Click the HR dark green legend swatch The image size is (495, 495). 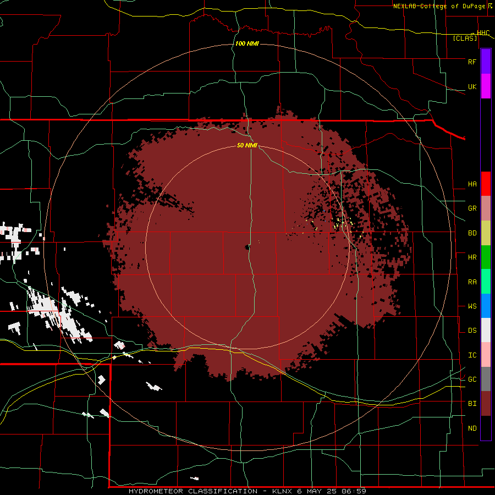tap(486, 257)
